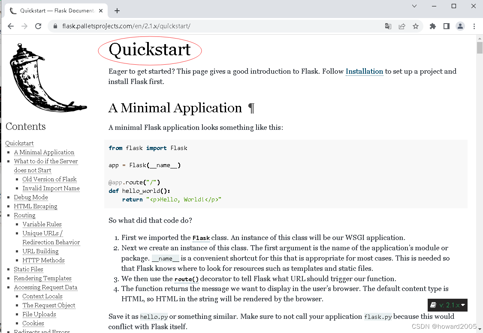The image size is (483, 333).
Task: Open the Quickstart contents link
Action: [19, 144]
